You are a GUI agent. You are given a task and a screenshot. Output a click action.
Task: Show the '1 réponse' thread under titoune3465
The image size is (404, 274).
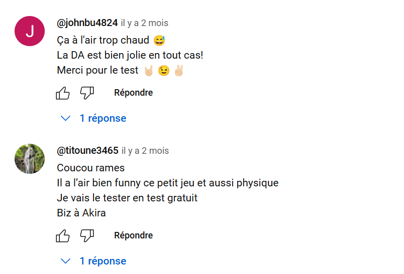[103, 261]
